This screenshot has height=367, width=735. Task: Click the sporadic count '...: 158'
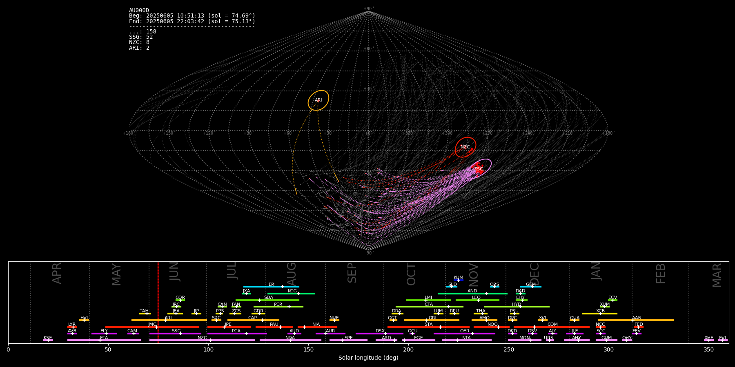[143, 32]
